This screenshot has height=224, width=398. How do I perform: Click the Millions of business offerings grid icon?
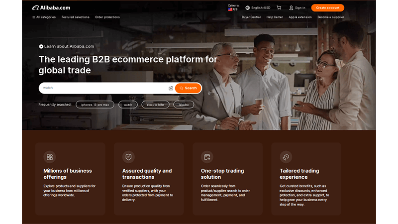click(x=49, y=157)
